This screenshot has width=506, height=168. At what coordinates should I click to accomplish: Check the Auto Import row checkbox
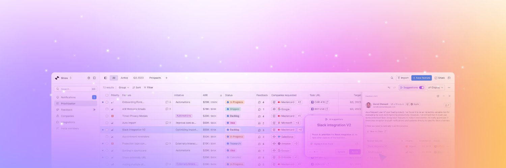107,123
